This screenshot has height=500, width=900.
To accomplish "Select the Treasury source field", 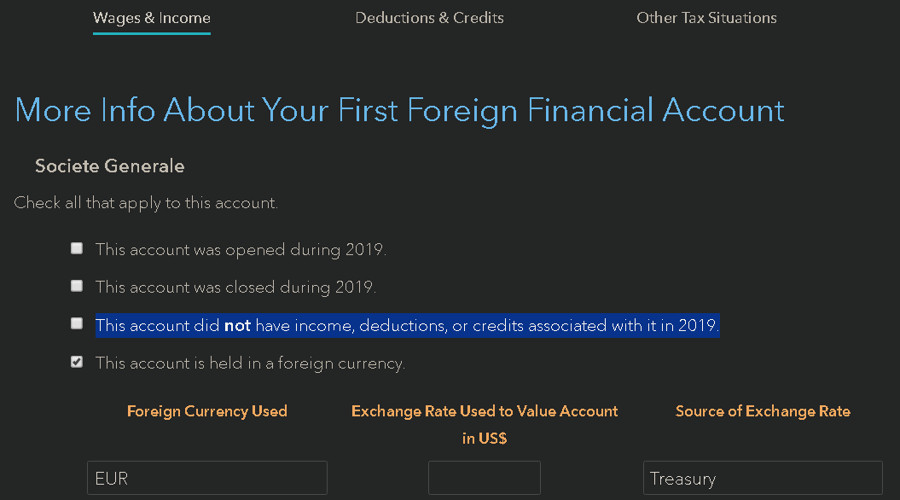I will pos(762,478).
